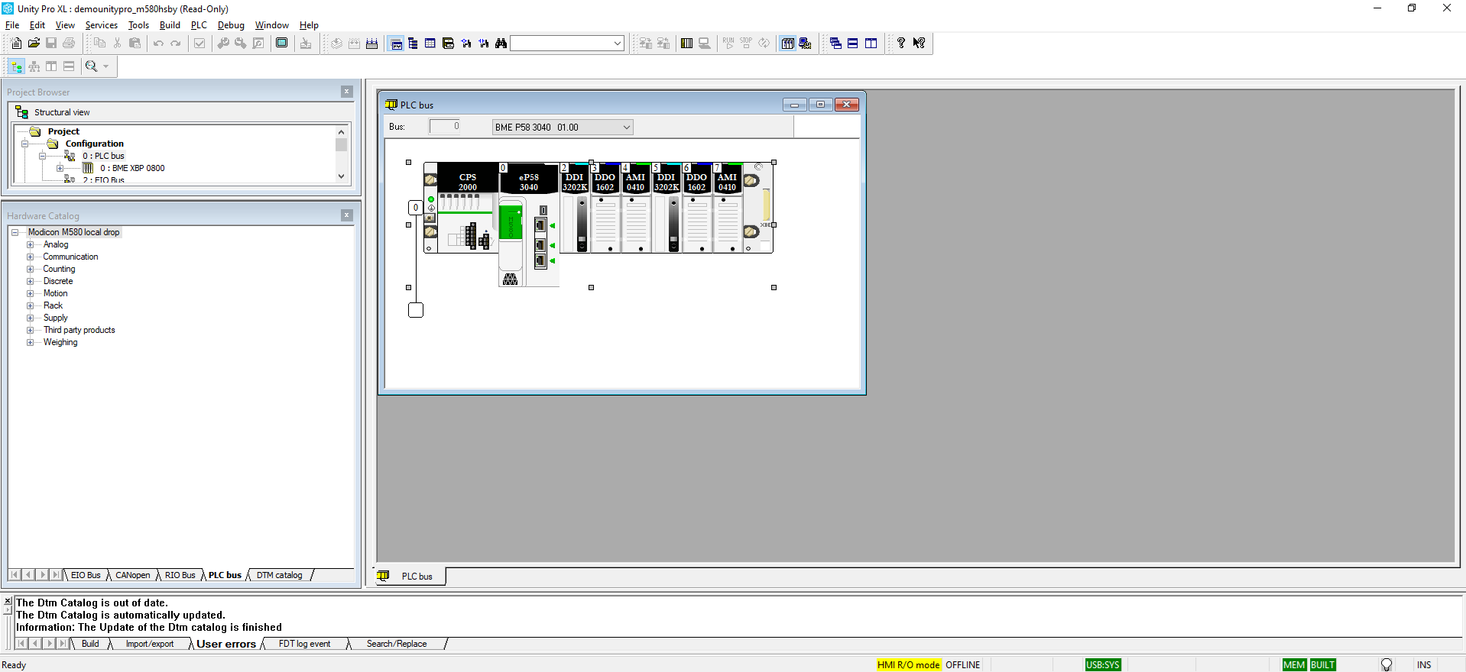
Task: Expand the Third party products node
Action: [x=31, y=330]
